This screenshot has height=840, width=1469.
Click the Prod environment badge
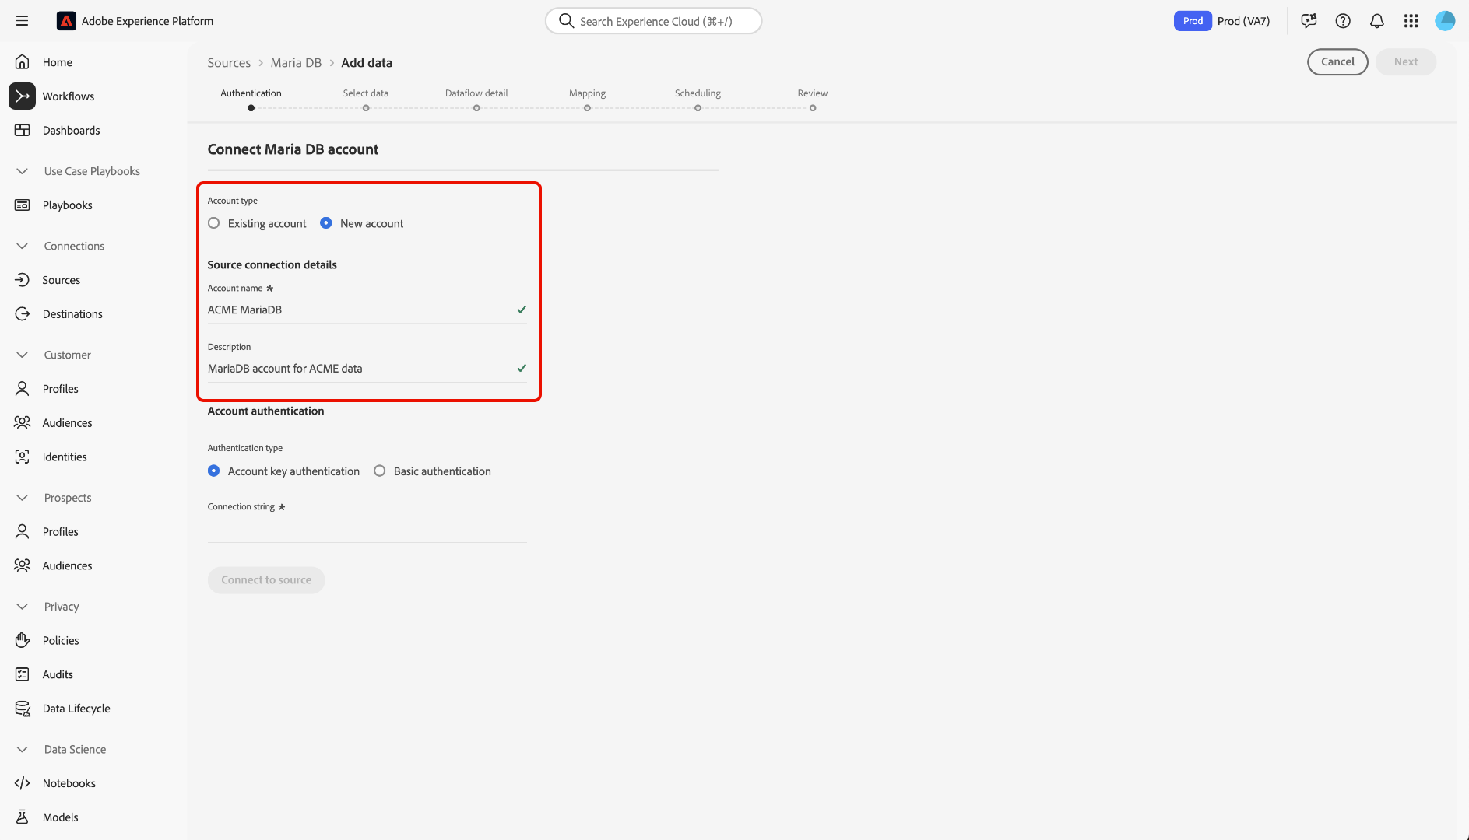[1193, 21]
